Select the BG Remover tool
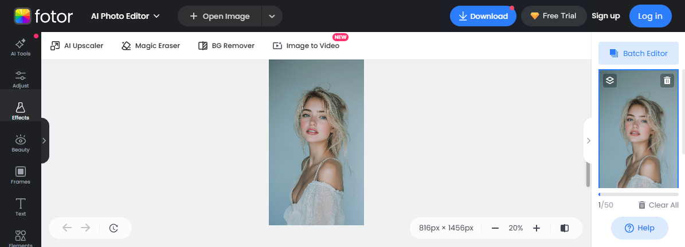The height and width of the screenshot is (247, 685). coord(226,46)
